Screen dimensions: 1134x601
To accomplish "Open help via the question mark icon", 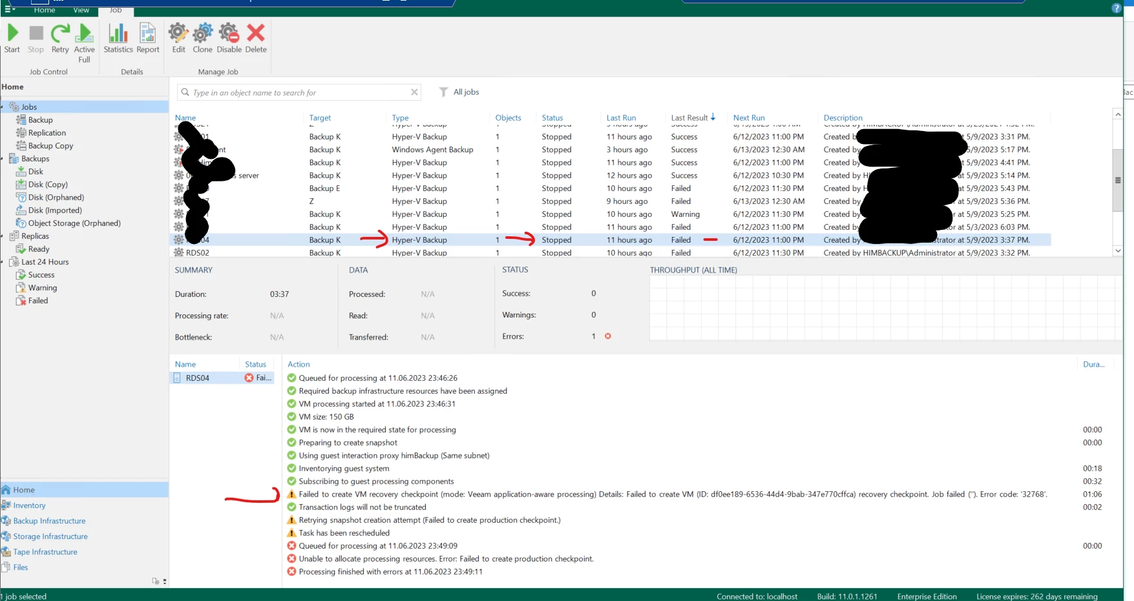I will (x=1116, y=8).
